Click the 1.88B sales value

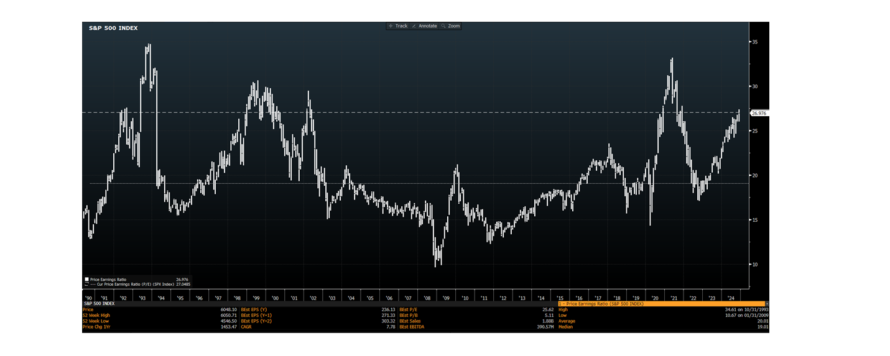(x=547, y=321)
